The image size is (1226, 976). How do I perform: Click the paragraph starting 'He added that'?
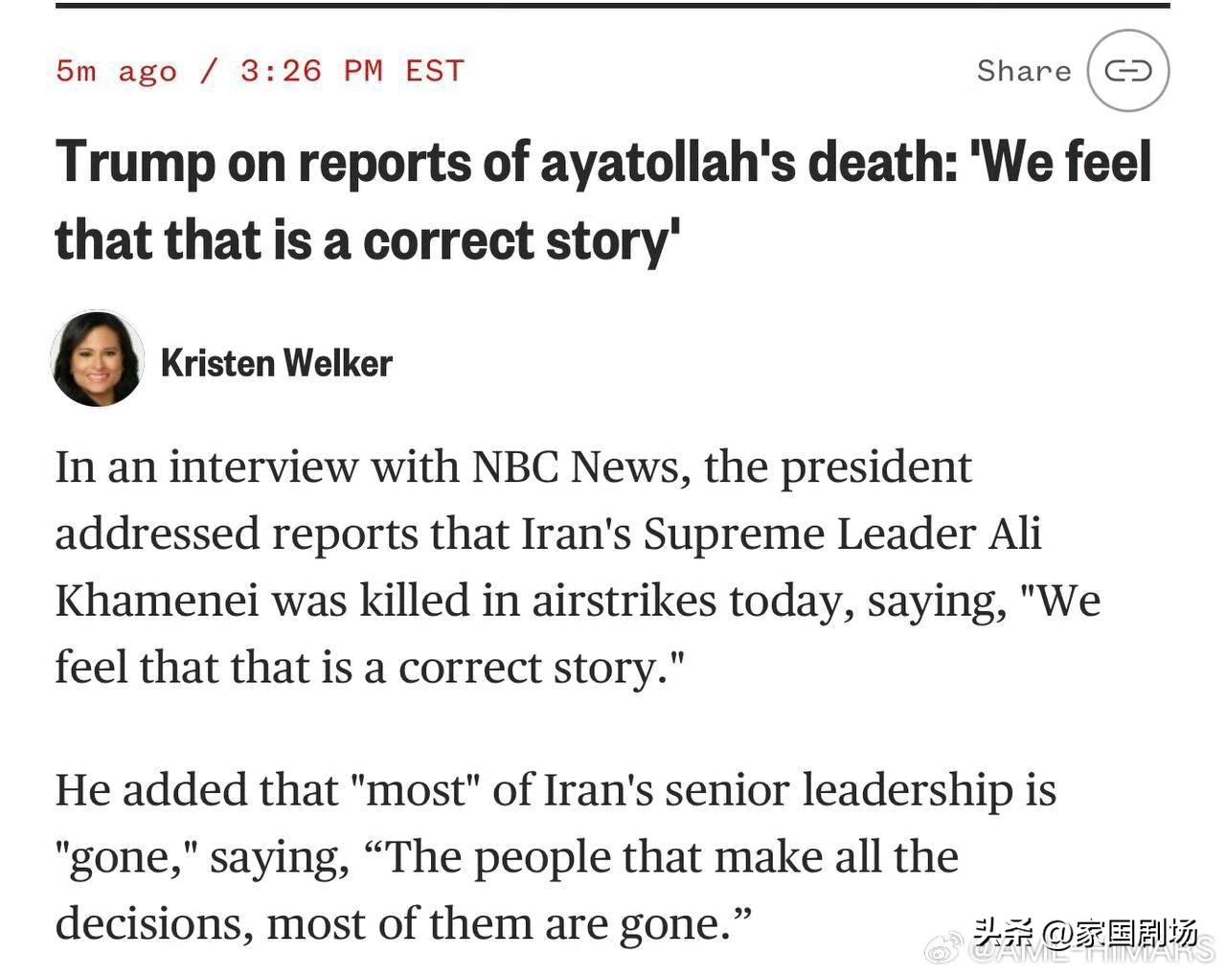[556, 856]
